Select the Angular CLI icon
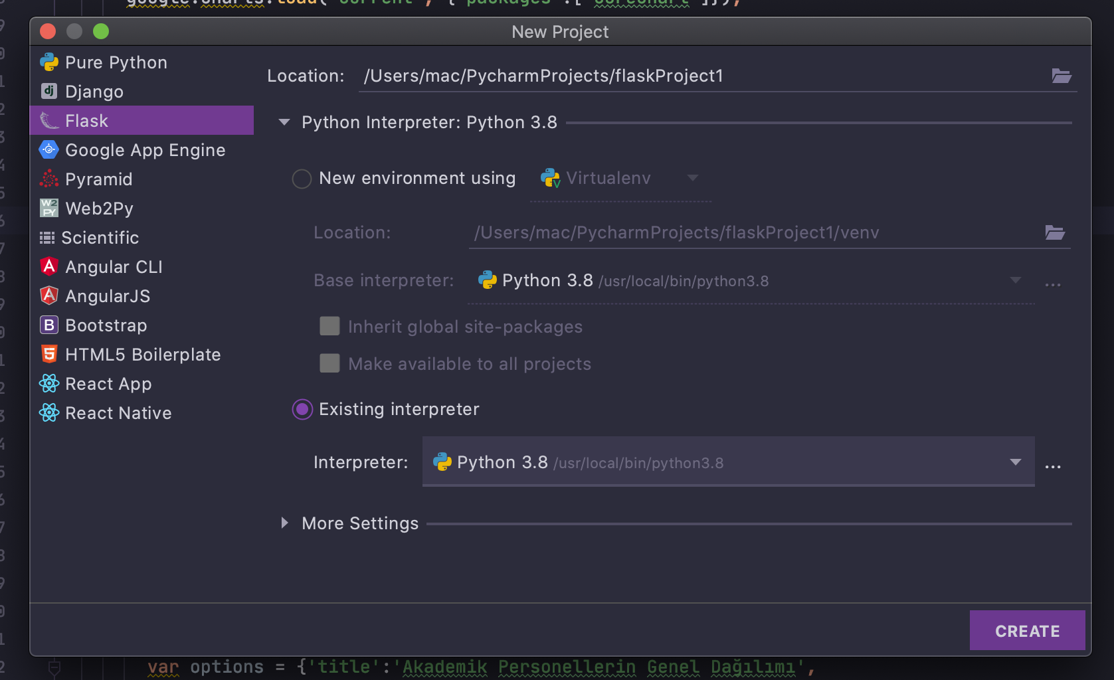 [49, 266]
